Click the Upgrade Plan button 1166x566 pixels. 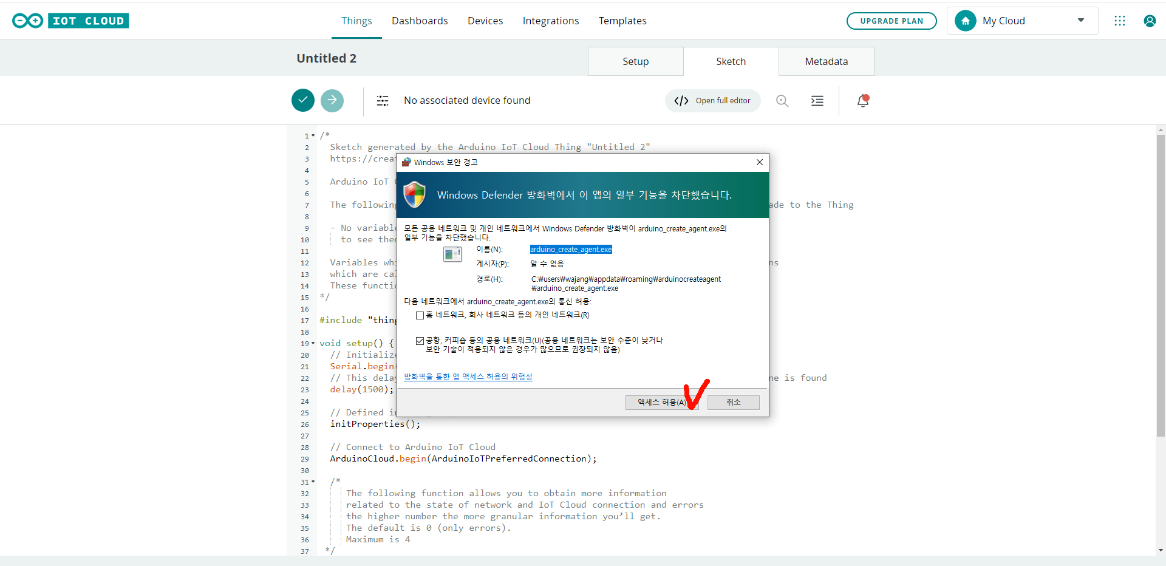[x=892, y=21]
